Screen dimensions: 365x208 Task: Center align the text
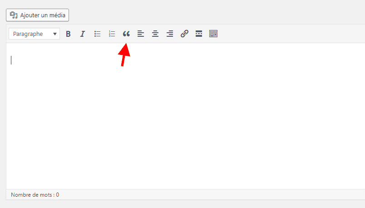pyautogui.click(x=155, y=34)
